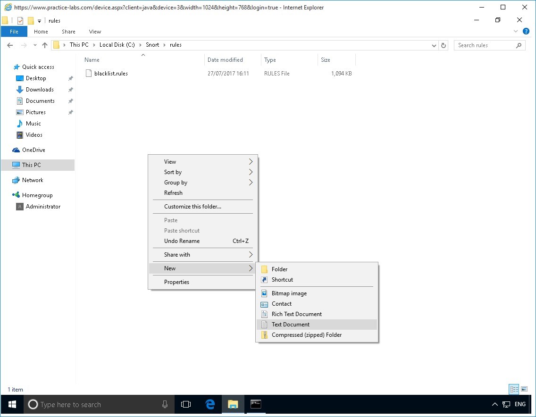Expand the ribbon with the chevron arrow
Screen dimensions: 536x417
click(516, 32)
